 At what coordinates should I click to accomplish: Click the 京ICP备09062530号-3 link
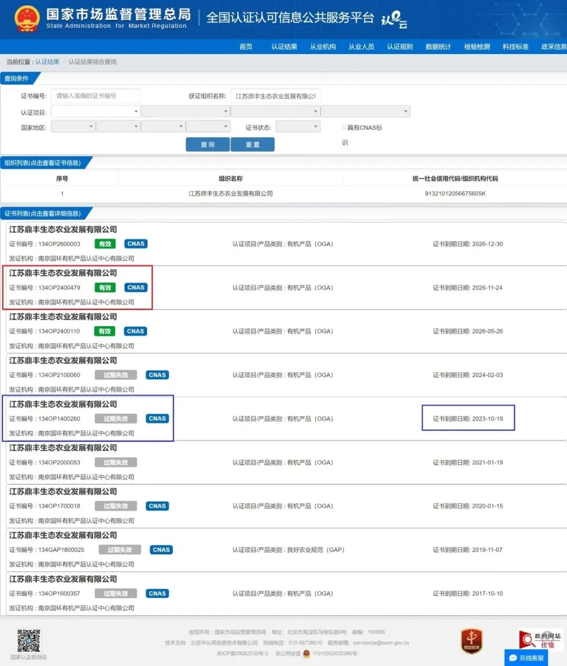tap(242, 653)
